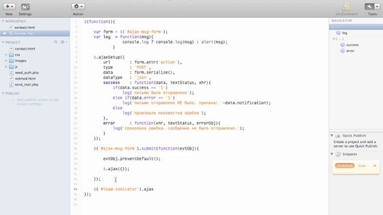Select the css folder icon
This screenshot has width=383, height=215.
[x=11, y=55]
